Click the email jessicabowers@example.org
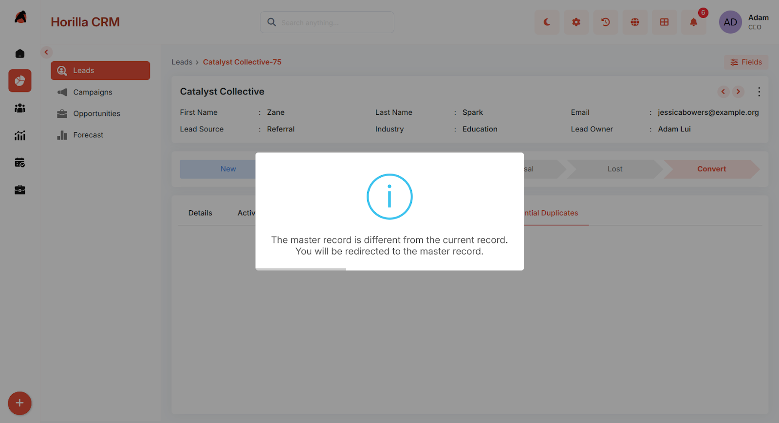779x423 pixels. [x=708, y=112]
